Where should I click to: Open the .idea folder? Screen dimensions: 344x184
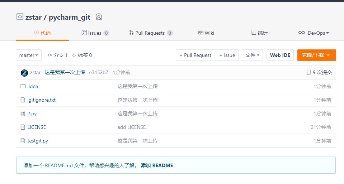click(x=33, y=86)
